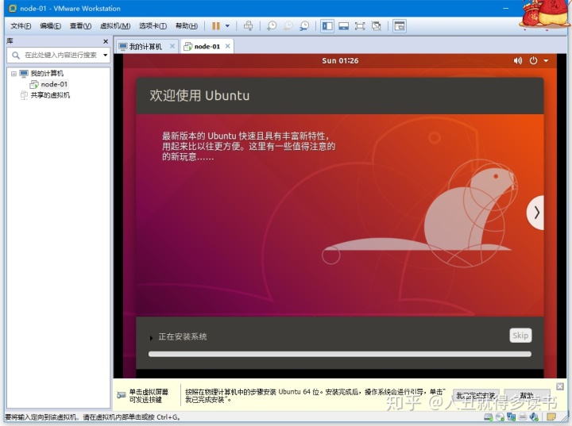Open the Ubuntu system menu arrow

pos(546,61)
